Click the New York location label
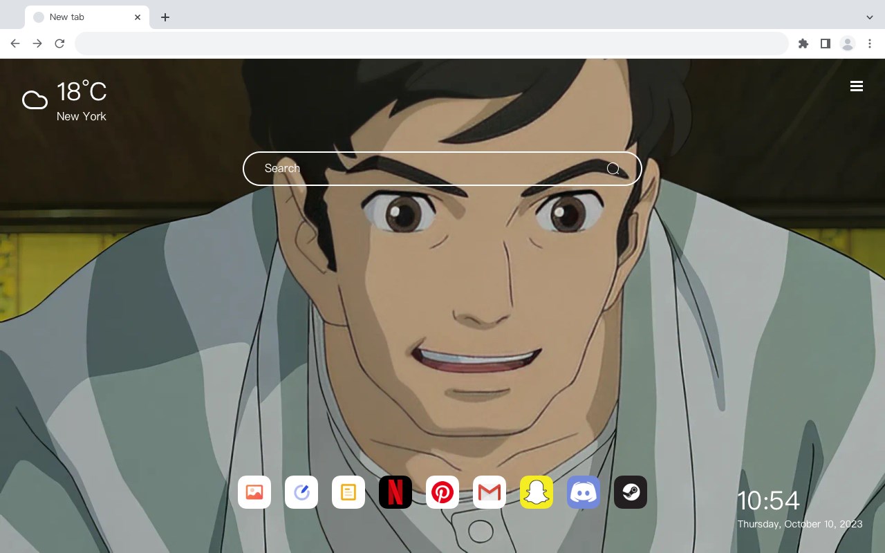885x553 pixels. tap(82, 116)
